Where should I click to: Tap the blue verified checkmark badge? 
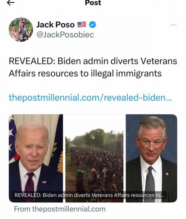[x=92, y=25]
